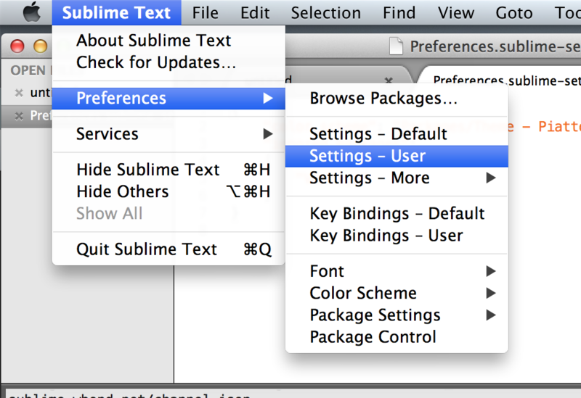Viewport: 581px width, 398px height.
Task: Expand the Services submenu arrow
Action: point(268,133)
